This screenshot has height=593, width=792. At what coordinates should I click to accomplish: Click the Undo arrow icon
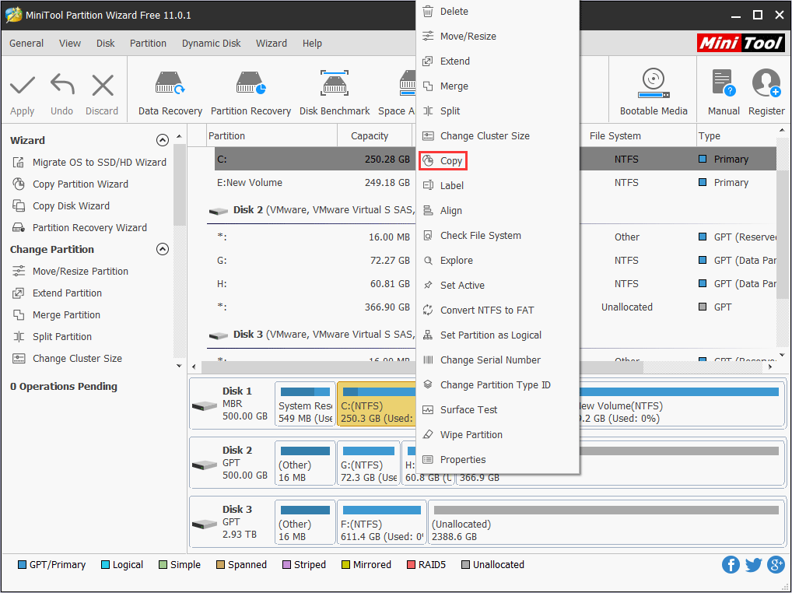[62, 86]
